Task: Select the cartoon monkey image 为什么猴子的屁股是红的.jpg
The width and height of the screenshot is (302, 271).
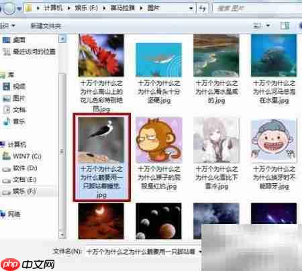Action: [159, 154]
